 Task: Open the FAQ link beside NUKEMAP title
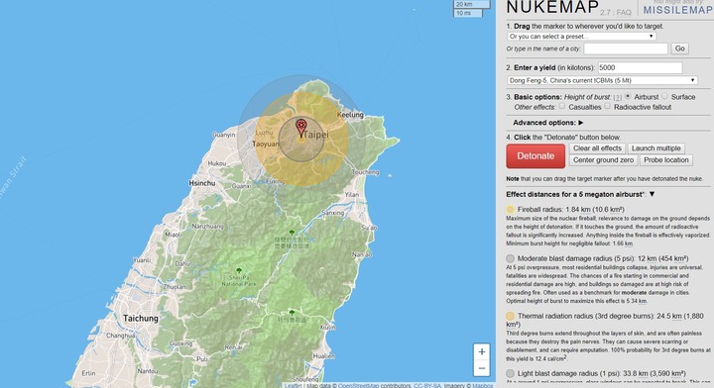[x=624, y=13]
